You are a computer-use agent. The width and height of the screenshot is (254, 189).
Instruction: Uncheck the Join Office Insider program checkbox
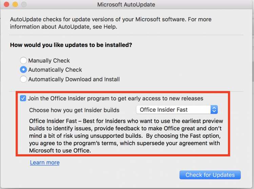23,98
